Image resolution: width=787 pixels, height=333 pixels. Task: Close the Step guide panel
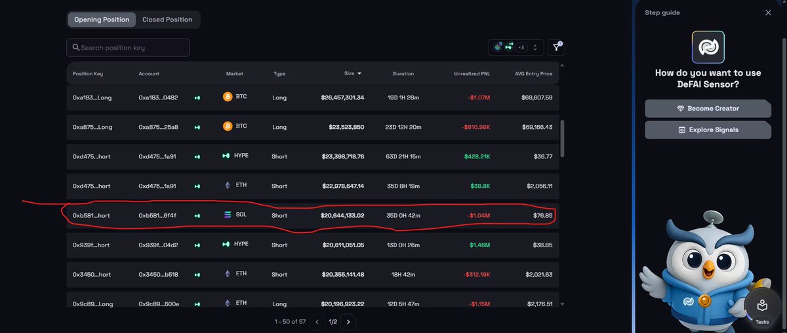pos(769,12)
